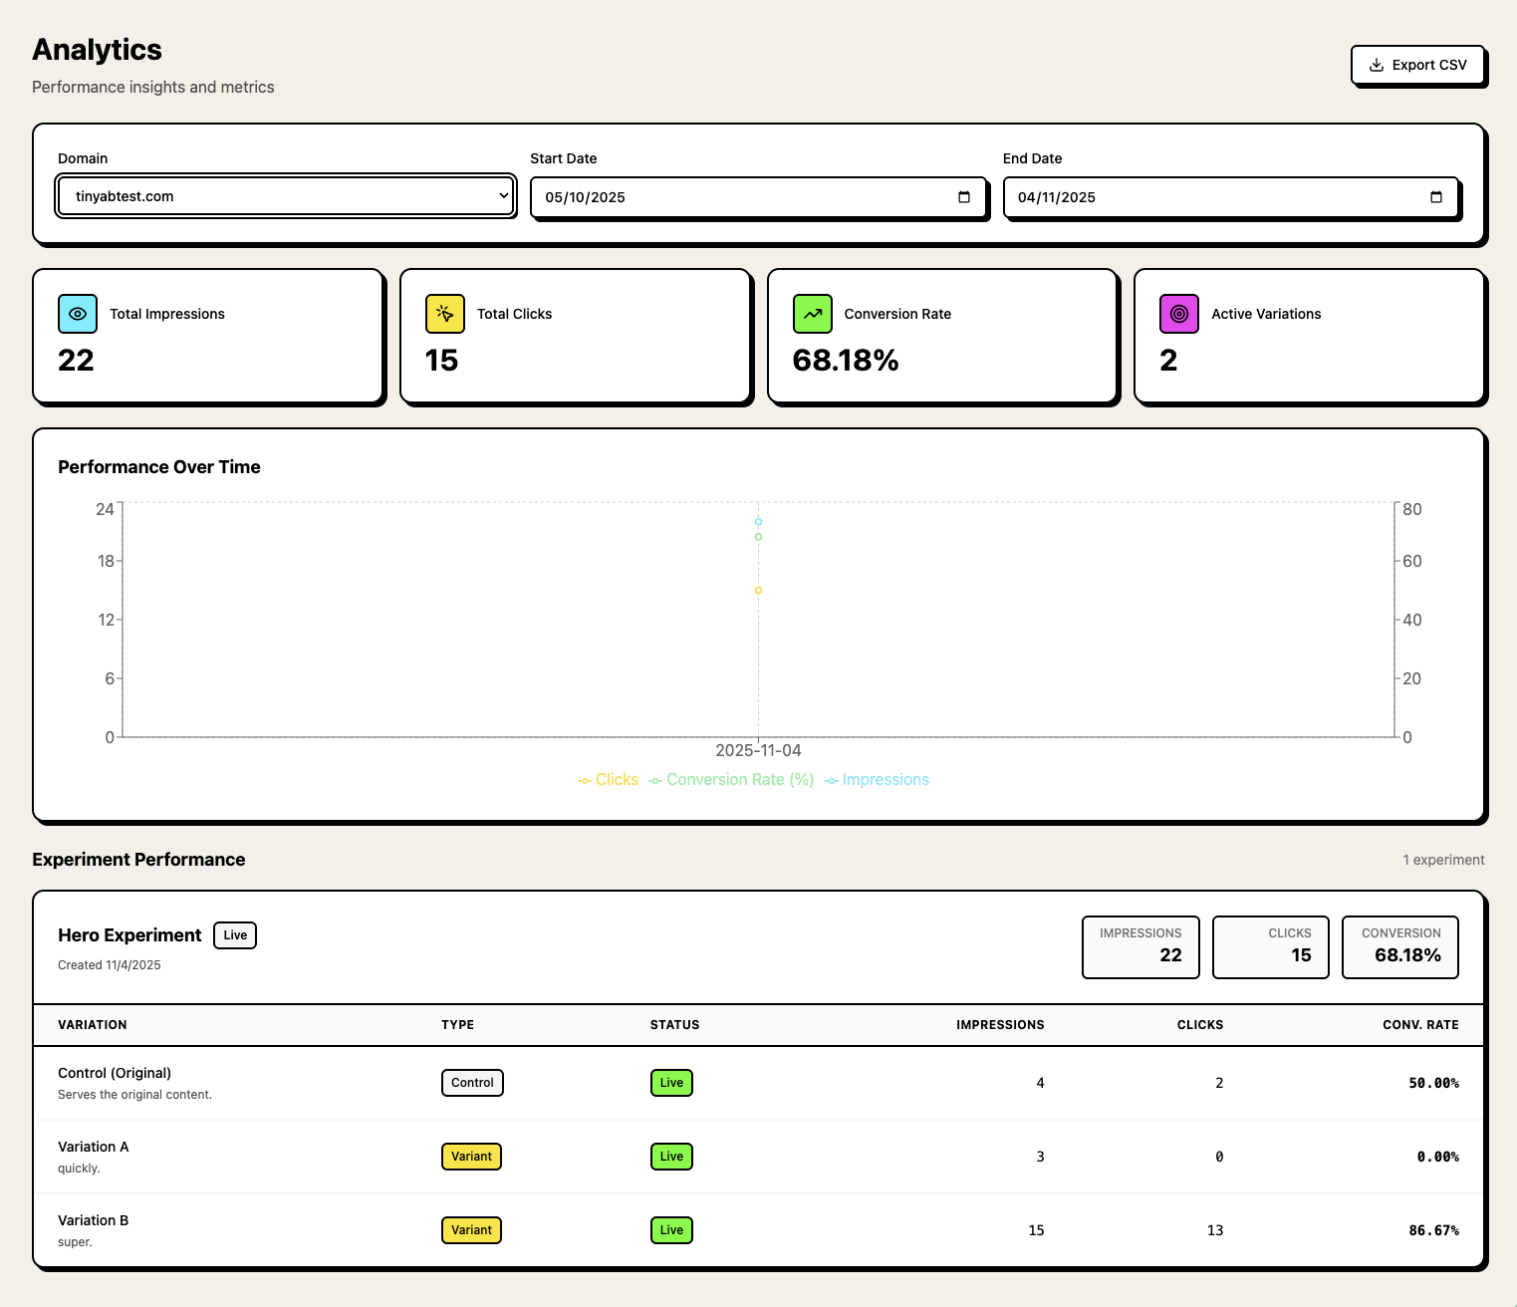Open the Start Date calendar picker icon
This screenshot has height=1307, width=1517.
click(963, 197)
